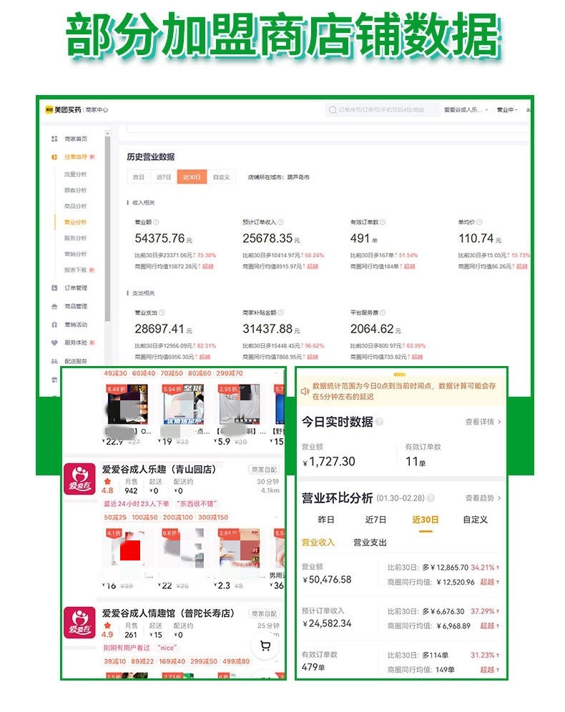Click the Meituan 美团买药 logo

pos(63,109)
